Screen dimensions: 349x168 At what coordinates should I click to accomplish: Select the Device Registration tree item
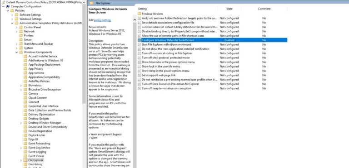40,131
